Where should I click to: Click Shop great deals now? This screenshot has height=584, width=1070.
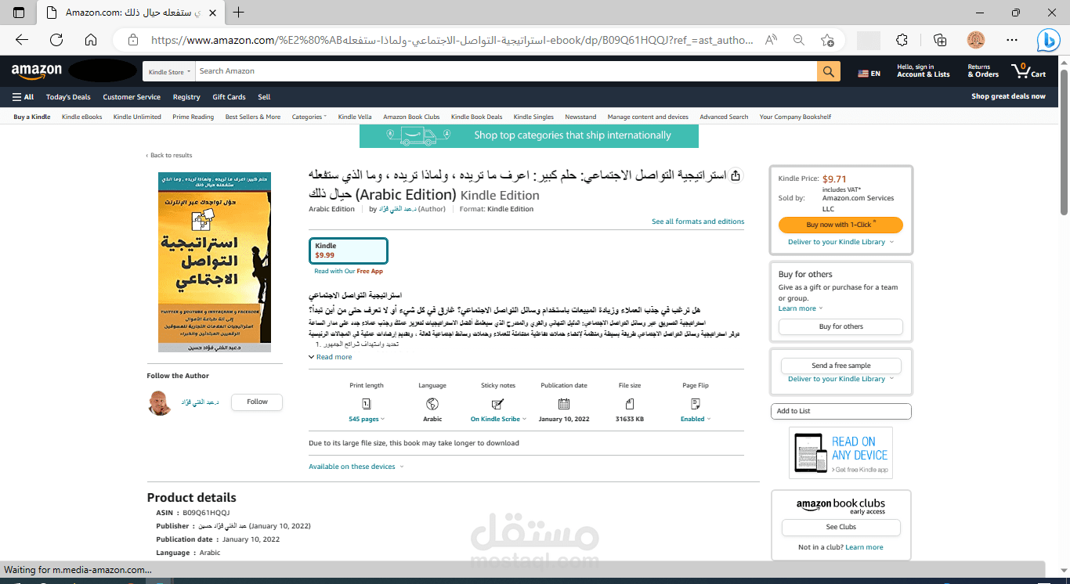tap(1008, 96)
